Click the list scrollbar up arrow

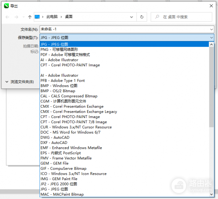pyautogui.click(x=211, y=44)
